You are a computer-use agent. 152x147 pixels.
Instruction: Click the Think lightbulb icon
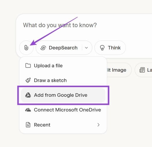pos(102,48)
